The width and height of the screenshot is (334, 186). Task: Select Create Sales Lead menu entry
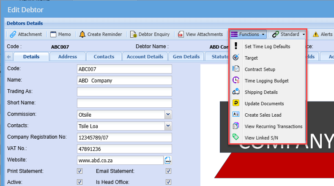point(267,115)
